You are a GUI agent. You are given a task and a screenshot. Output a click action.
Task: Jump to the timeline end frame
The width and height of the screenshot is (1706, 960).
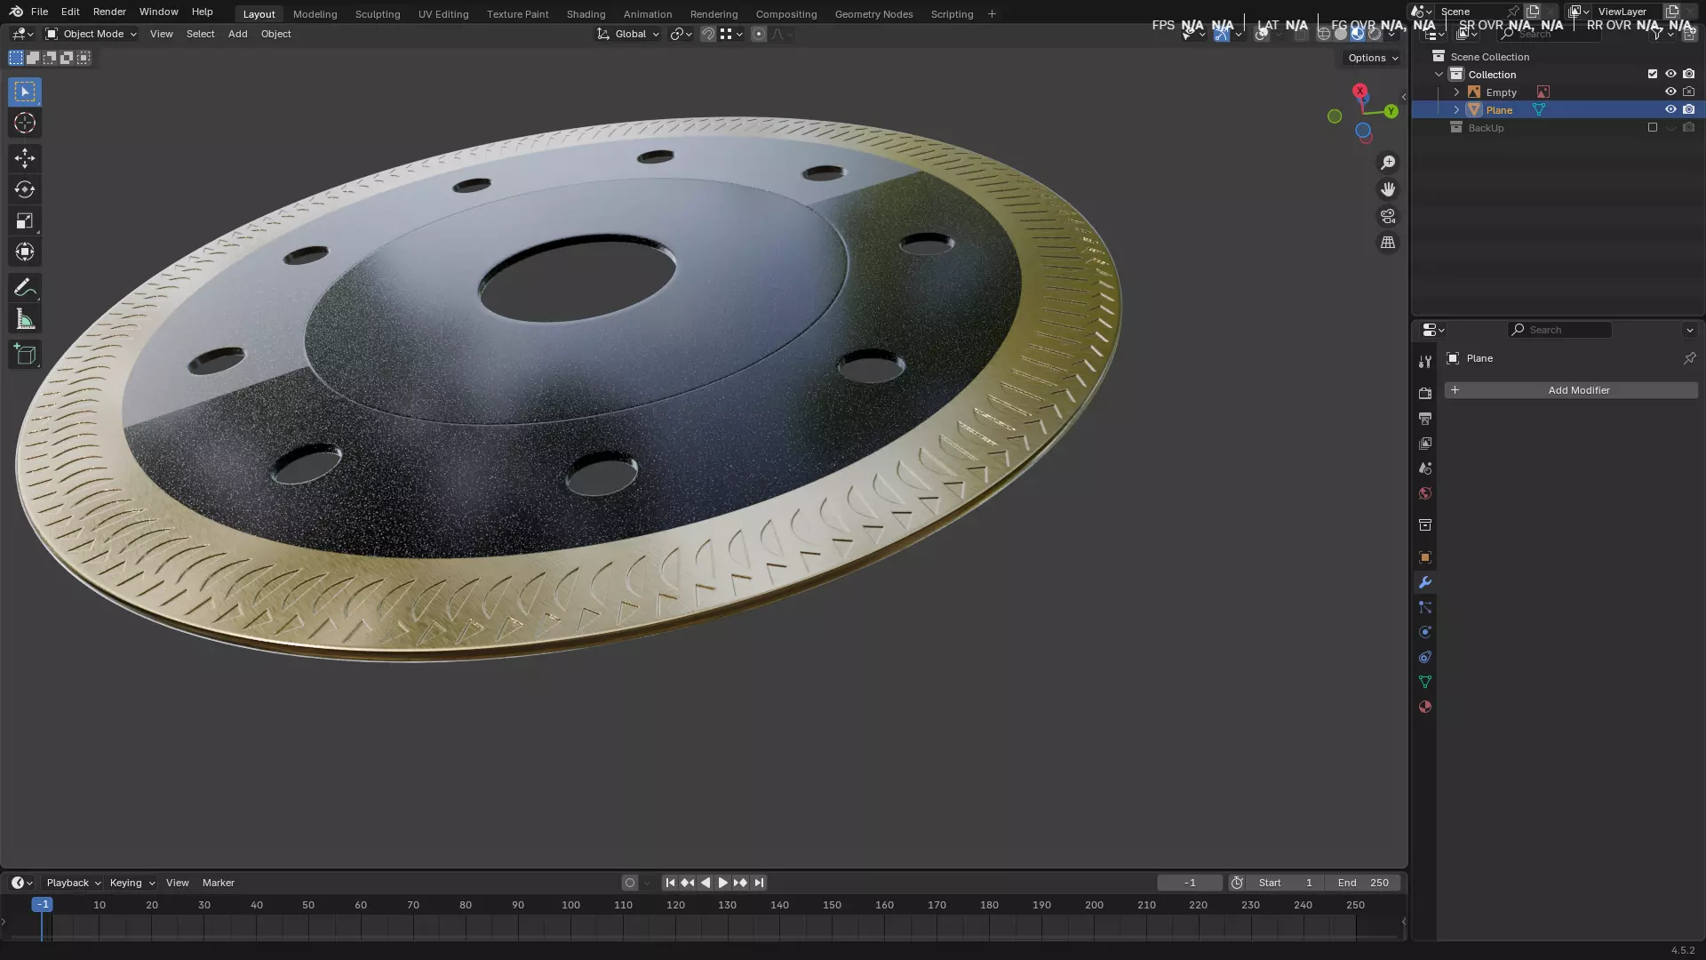tap(759, 883)
